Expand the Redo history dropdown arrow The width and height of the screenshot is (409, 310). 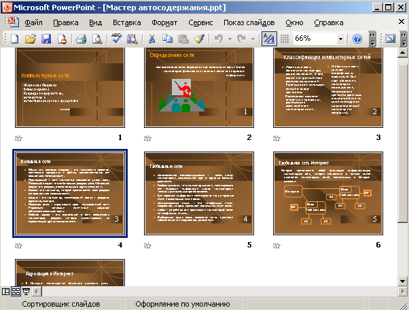coord(253,39)
